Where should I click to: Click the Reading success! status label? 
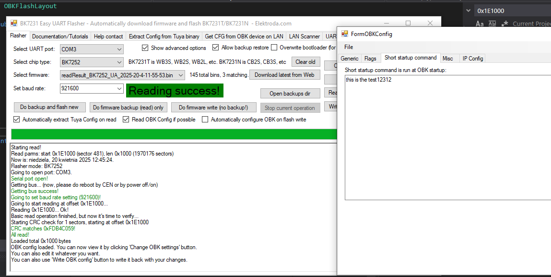pos(175,91)
